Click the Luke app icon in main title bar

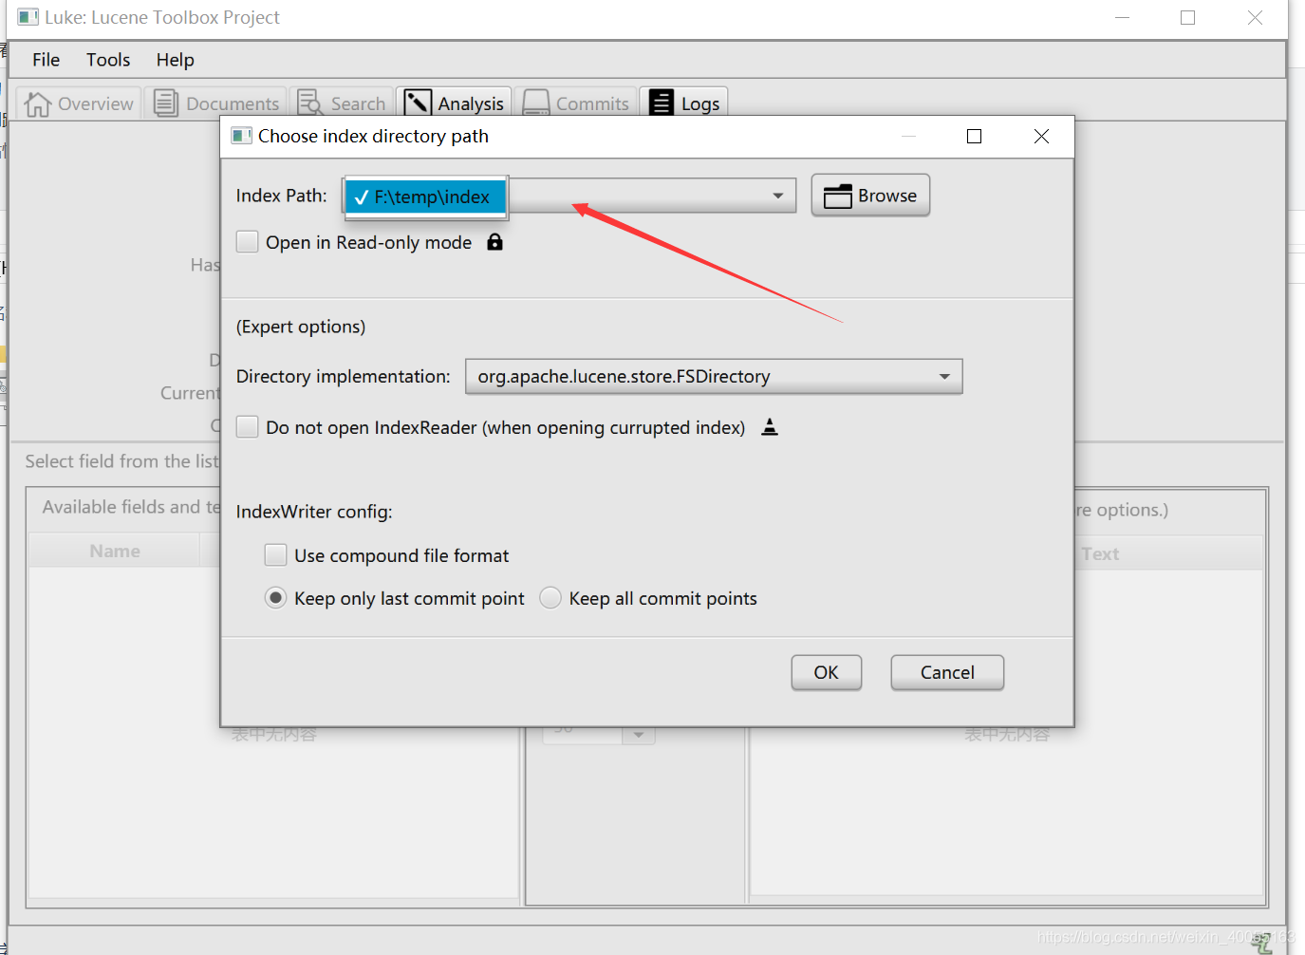click(28, 17)
